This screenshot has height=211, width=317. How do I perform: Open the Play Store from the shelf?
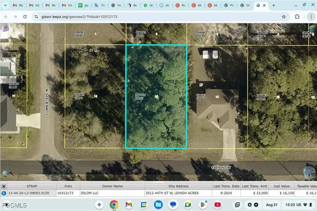click(x=203, y=205)
